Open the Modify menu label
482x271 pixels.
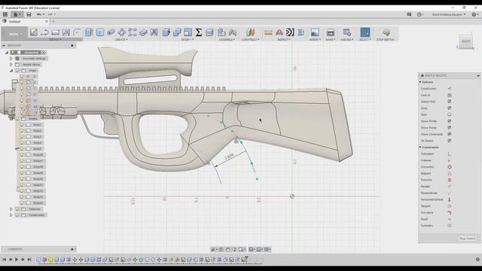[187, 40]
